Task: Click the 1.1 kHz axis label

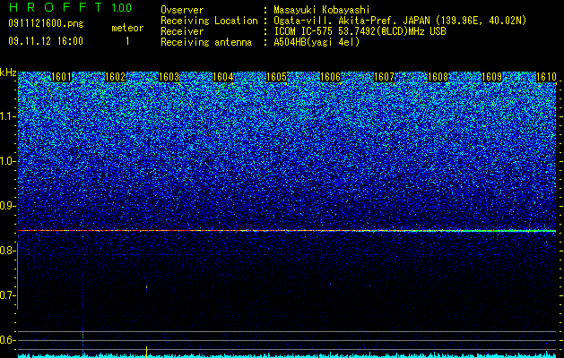Action: pyautogui.click(x=8, y=116)
